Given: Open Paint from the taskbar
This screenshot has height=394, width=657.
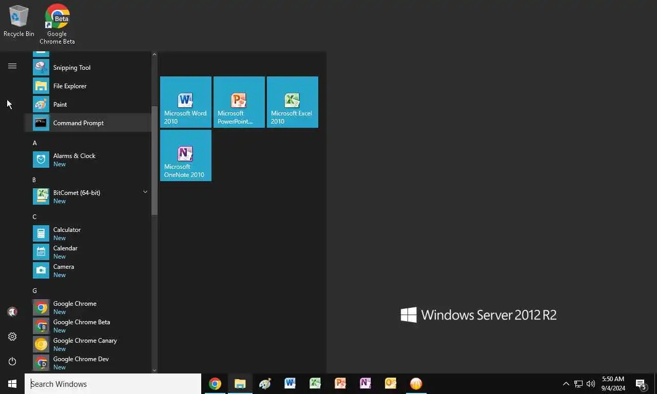Looking at the screenshot, I should coord(265,384).
